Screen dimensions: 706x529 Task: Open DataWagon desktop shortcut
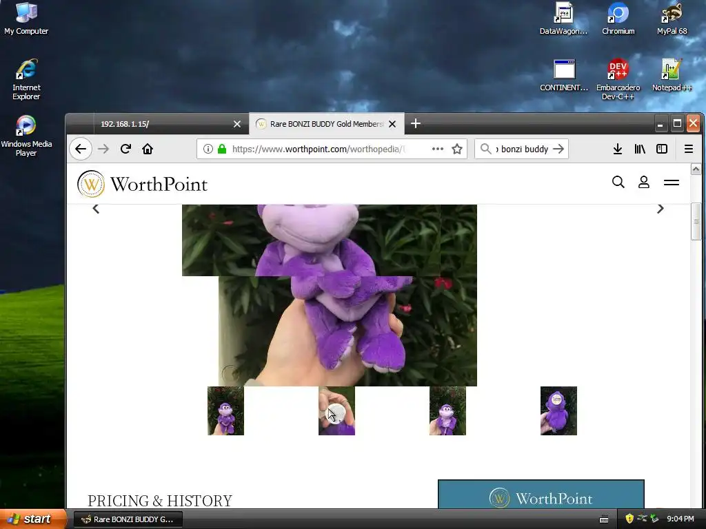(x=563, y=19)
